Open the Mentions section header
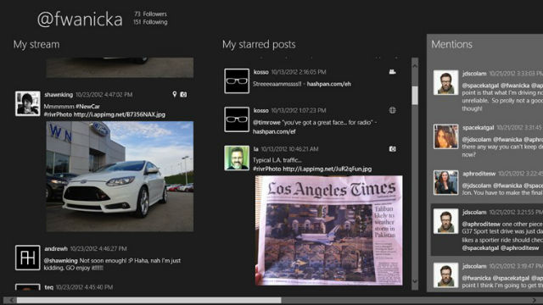The image size is (543, 305). point(451,44)
